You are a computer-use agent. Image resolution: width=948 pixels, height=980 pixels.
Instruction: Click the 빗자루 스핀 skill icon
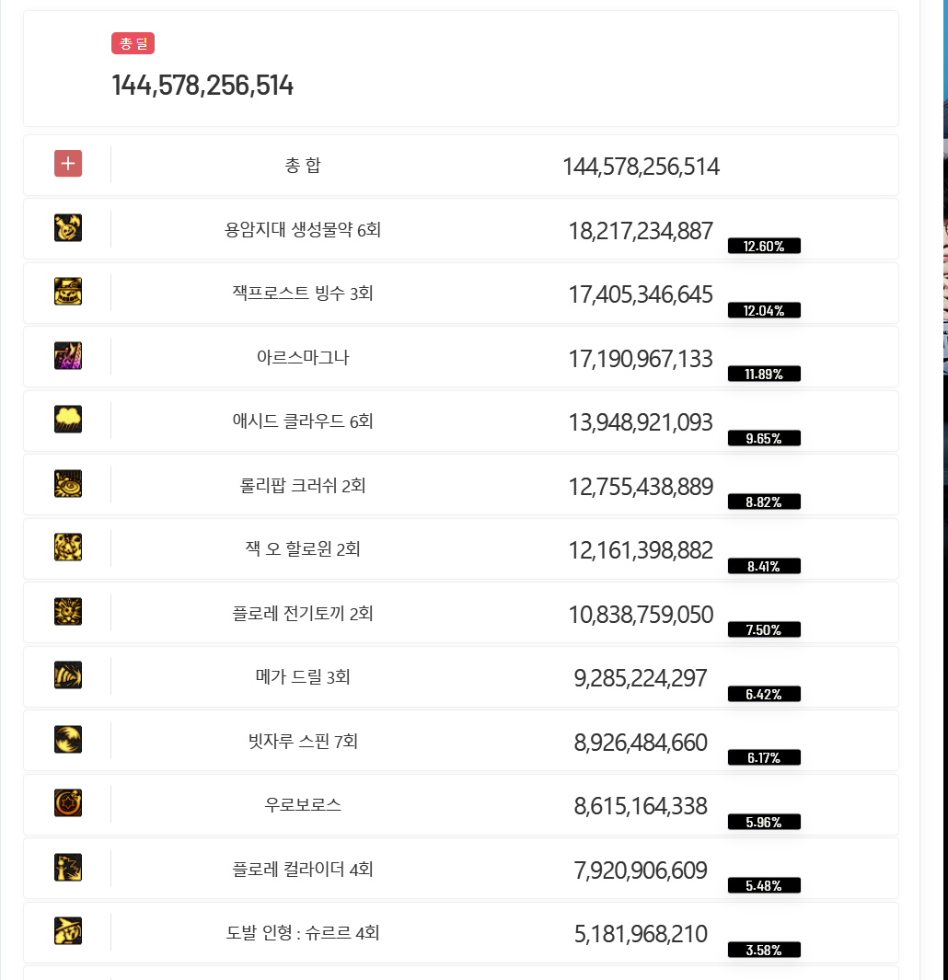(68, 740)
